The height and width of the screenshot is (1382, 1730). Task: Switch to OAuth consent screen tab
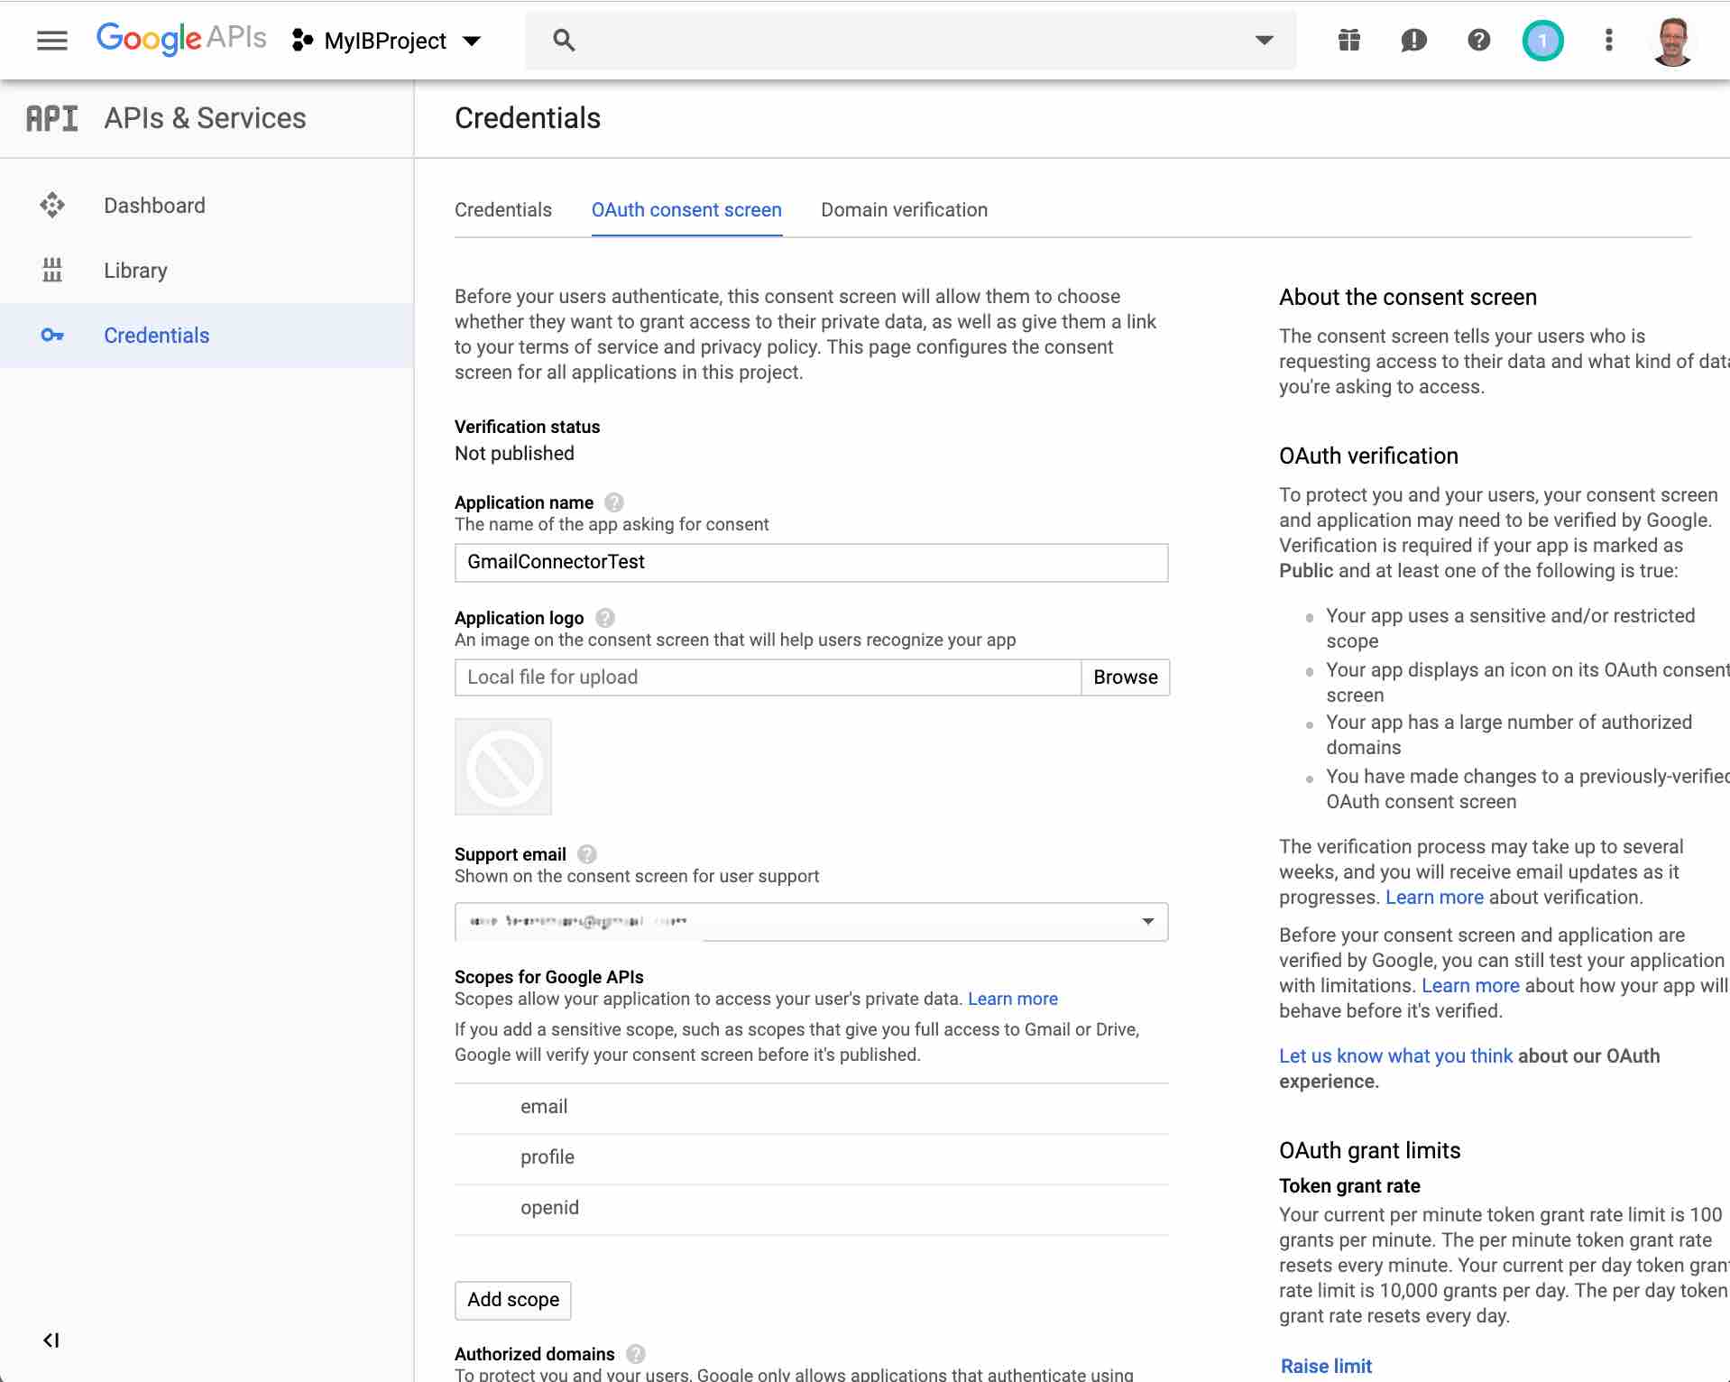pos(686,210)
